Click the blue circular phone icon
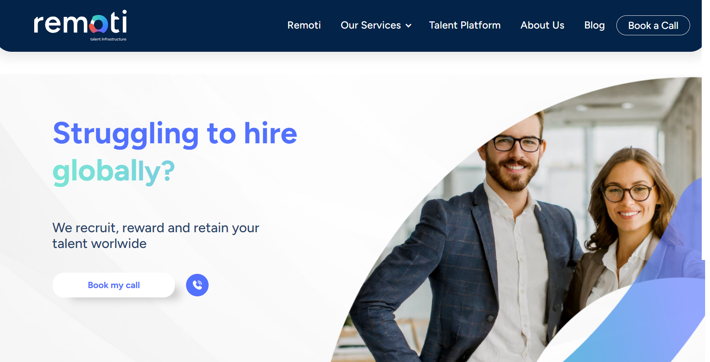Image resolution: width=710 pixels, height=362 pixels. pyautogui.click(x=197, y=285)
